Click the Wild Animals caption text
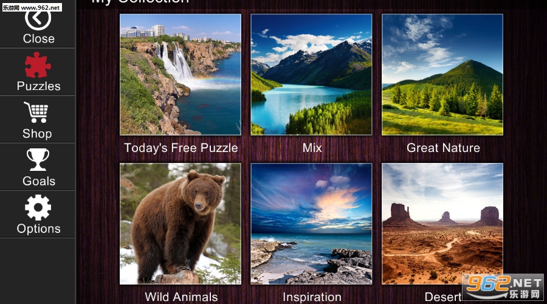547x304 pixels. click(x=181, y=297)
